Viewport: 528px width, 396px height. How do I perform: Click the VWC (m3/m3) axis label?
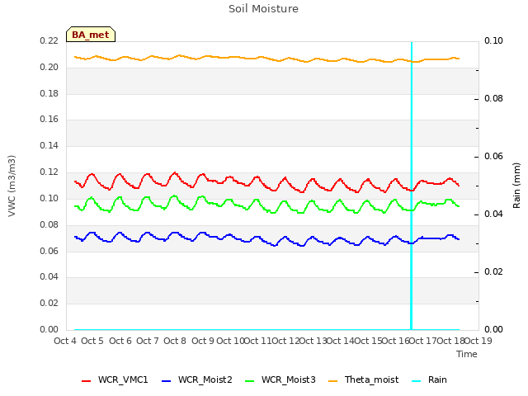(12, 186)
